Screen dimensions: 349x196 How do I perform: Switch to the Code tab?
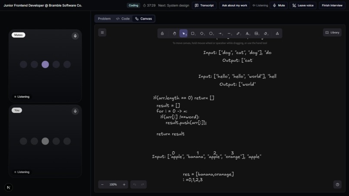pos(123,19)
